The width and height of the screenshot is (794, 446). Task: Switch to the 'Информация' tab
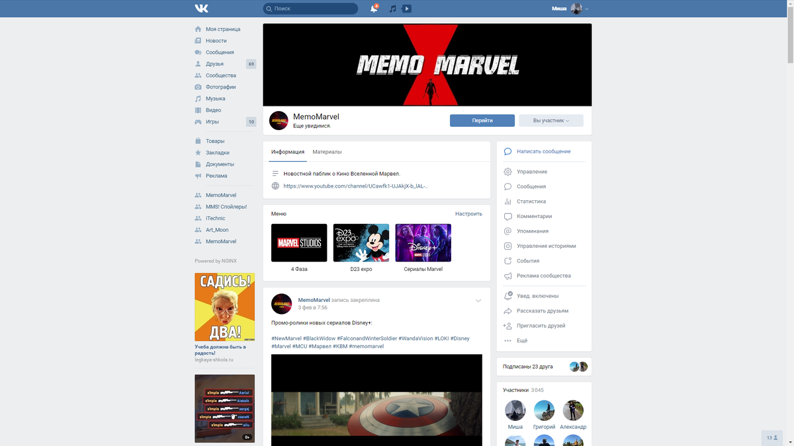tap(288, 152)
